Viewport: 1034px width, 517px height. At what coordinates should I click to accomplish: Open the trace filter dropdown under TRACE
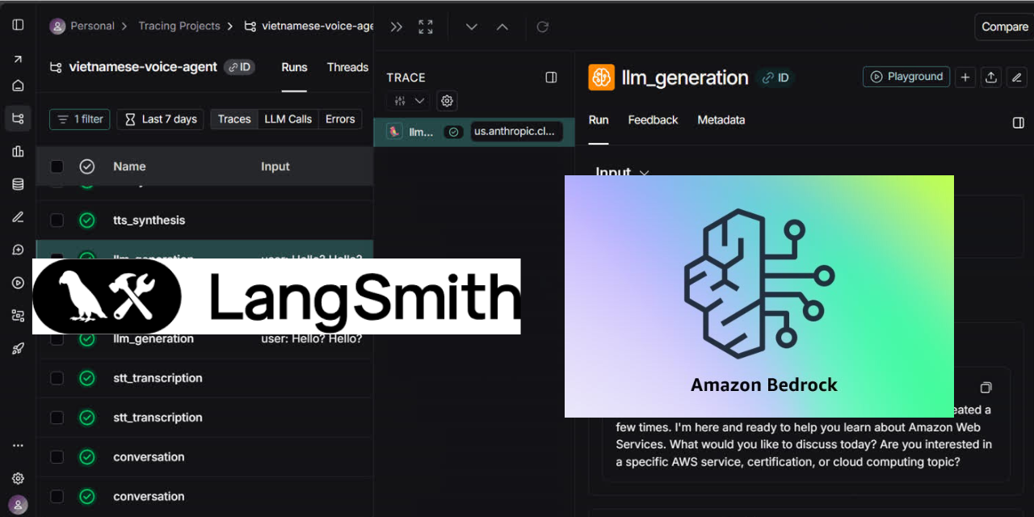[x=408, y=101]
